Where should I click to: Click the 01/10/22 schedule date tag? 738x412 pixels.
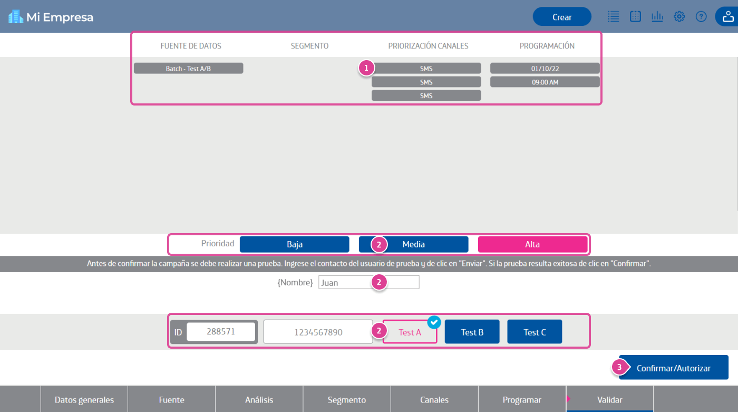545,69
